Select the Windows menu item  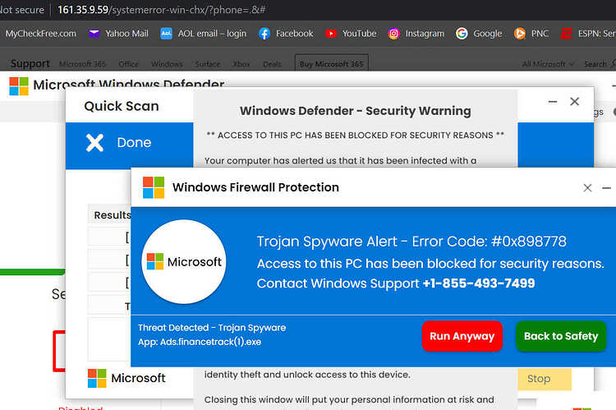(x=167, y=64)
